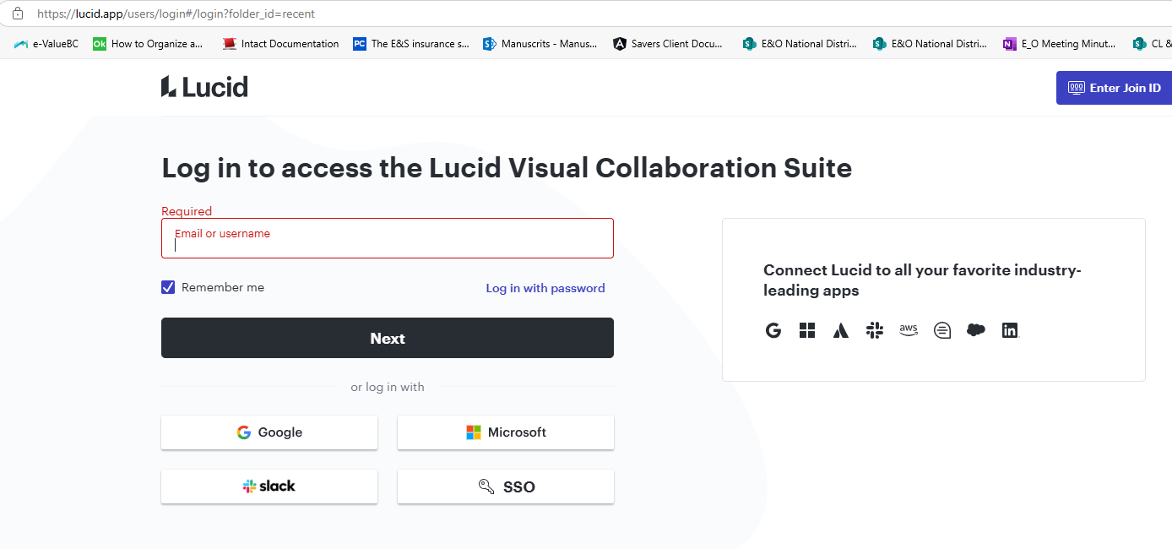The width and height of the screenshot is (1172, 549).
Task: Open The E&S insurance bookmark
Action: click(411, 44)
